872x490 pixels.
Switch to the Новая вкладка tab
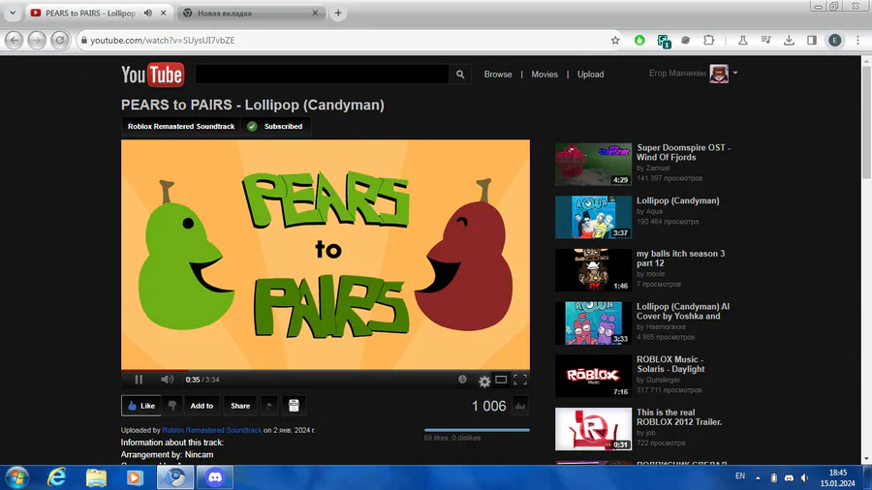[x=250, y=13]
